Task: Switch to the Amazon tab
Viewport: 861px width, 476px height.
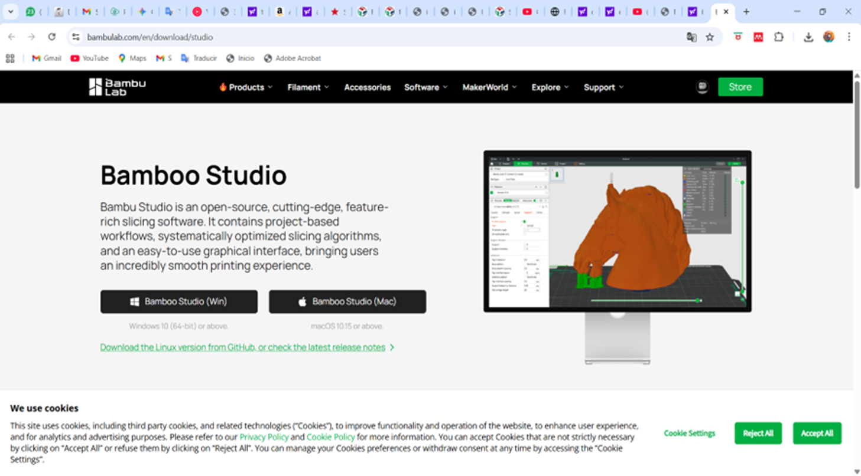Action: point(281,12)
